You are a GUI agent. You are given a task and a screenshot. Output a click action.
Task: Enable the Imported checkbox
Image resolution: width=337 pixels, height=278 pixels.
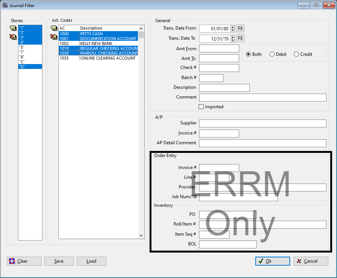click(x=201, y=107)
